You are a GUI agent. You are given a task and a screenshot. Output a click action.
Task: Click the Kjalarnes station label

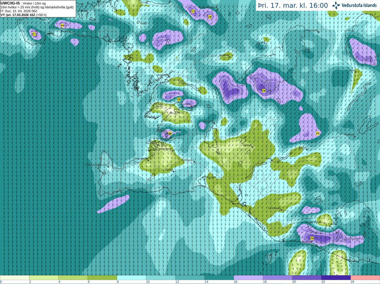point(161,131)
